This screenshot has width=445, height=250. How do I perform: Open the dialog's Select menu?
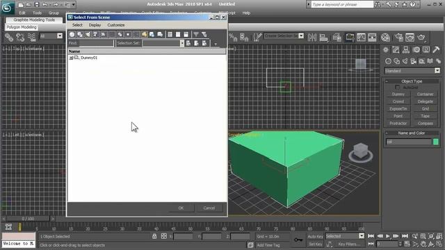click(77, 25)
